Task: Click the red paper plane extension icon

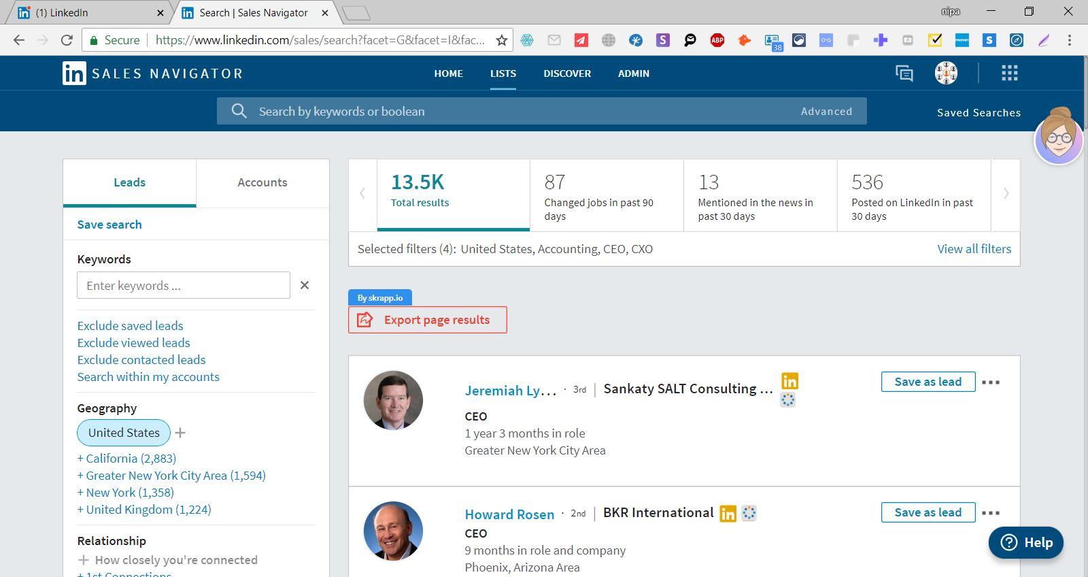Action: (x=581, y=40)
